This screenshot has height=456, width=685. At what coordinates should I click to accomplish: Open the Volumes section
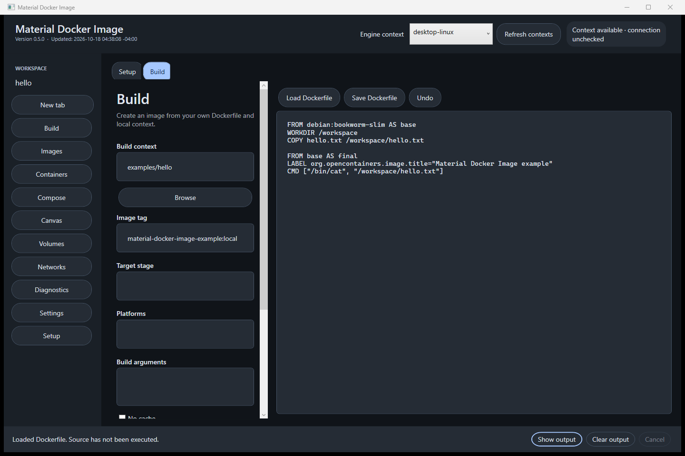[x=51, y=244]
